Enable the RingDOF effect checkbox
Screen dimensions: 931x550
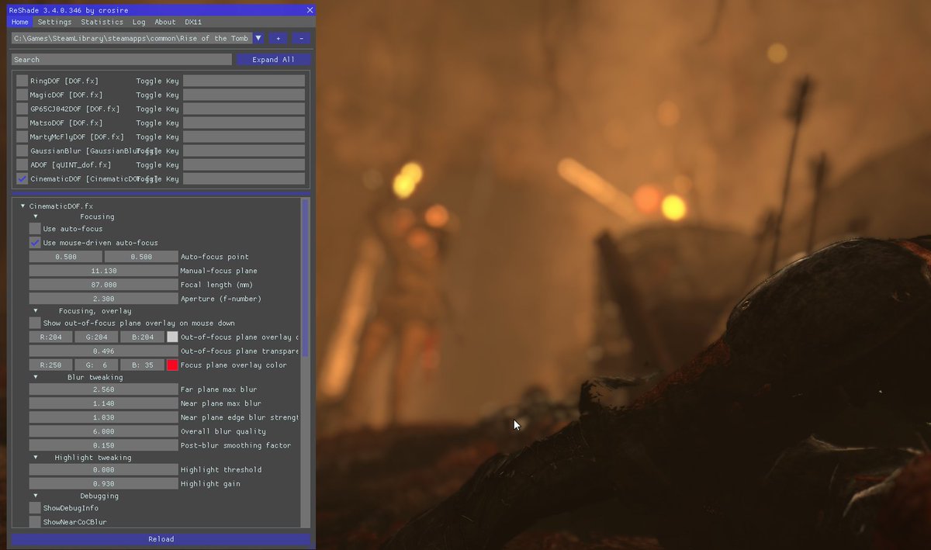22,81
